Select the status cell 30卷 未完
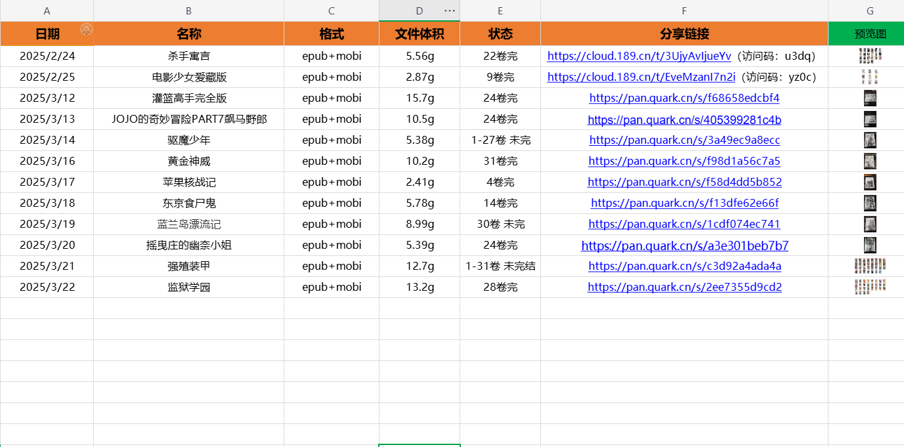Viewport: 904px width, 447px height. 500,224
